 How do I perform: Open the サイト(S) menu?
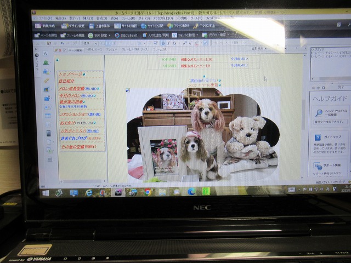(x=144, y=18)
